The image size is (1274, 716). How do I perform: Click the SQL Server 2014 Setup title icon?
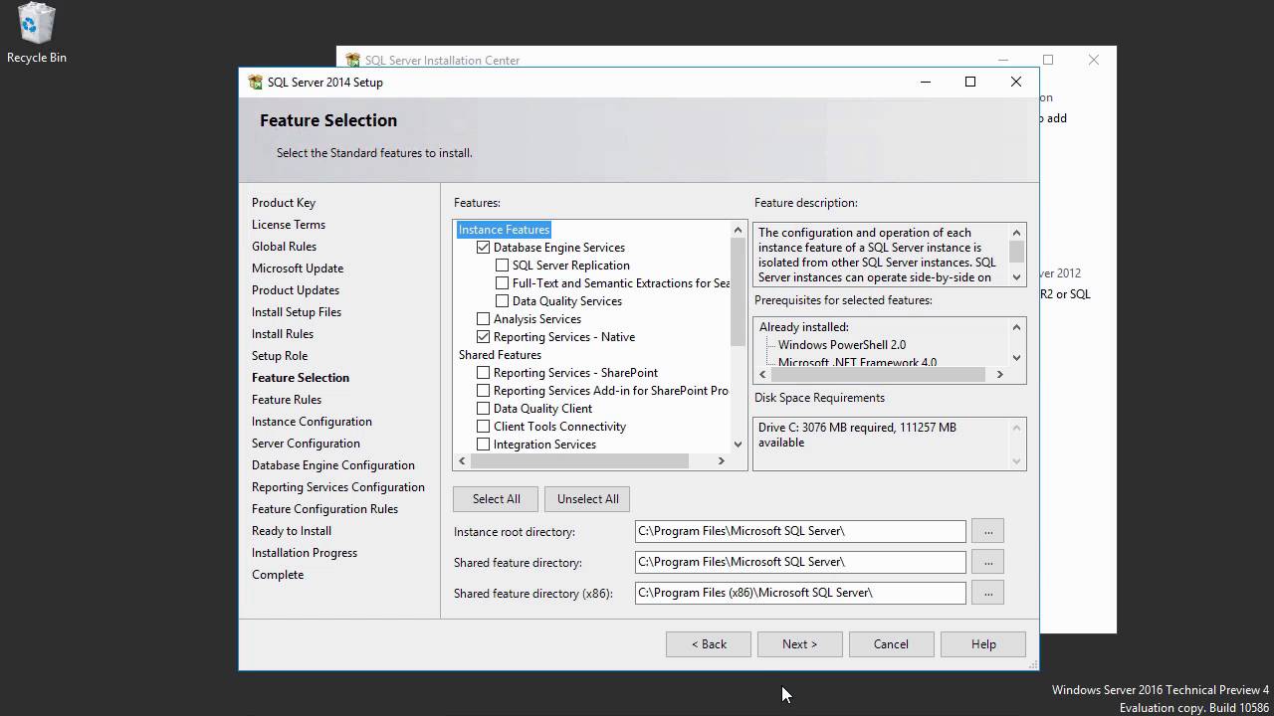(256, 83)
